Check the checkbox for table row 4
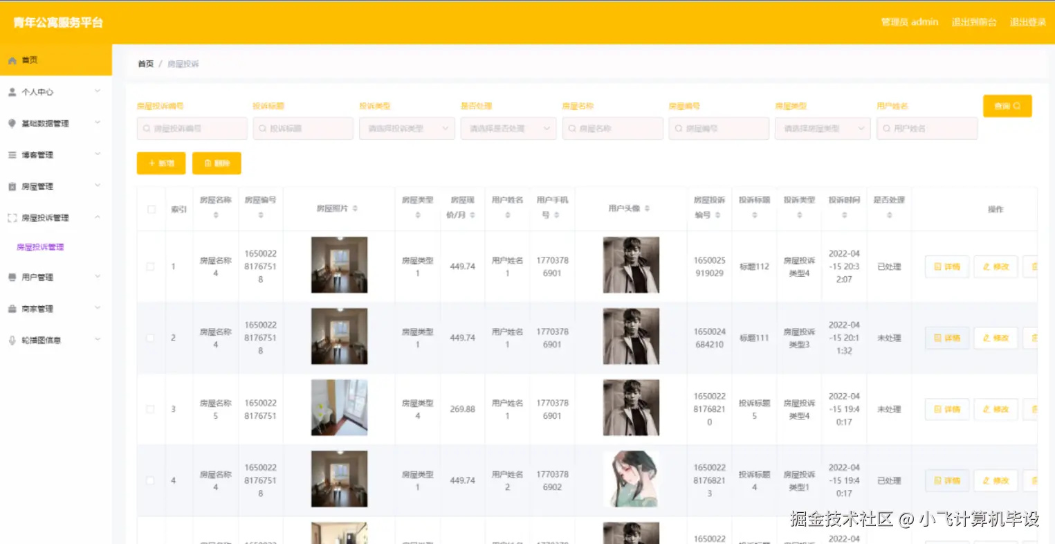The width and height of the screenshot is (1055, 544). pyautogui.click(x=150, y=480)
